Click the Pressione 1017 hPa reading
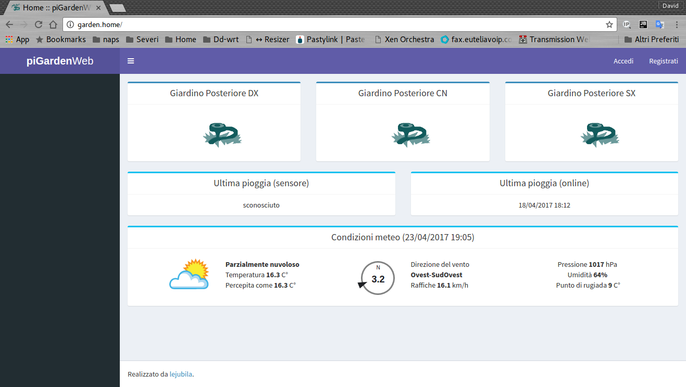The height and width of the screenshot is (387, 686). tap(588, 265)
